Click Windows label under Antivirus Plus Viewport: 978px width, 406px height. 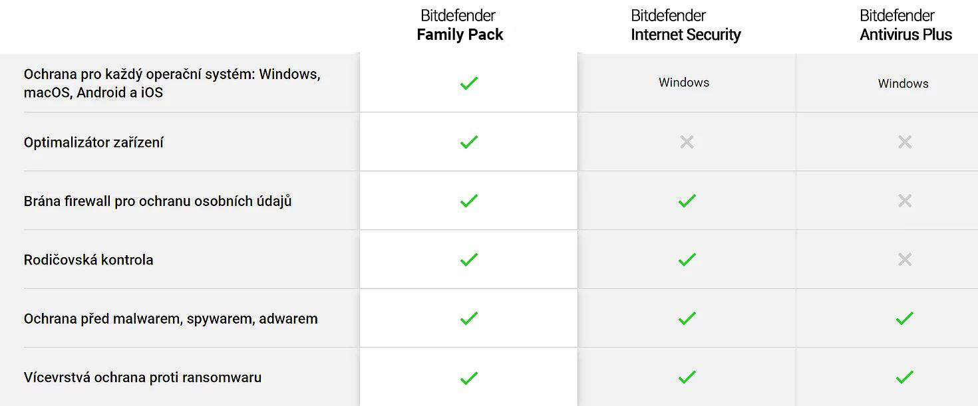(903, 83)
